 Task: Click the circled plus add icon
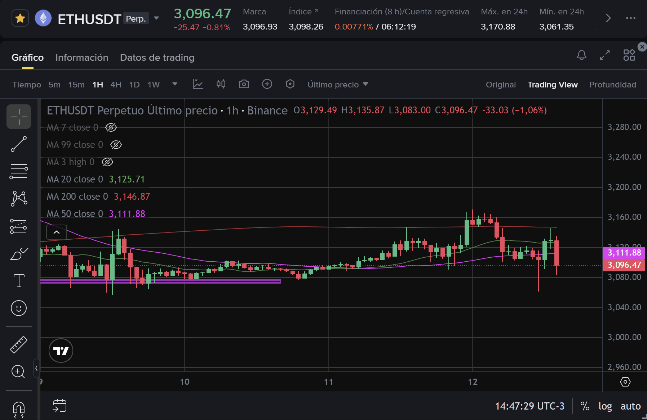[x=267, y=84]
